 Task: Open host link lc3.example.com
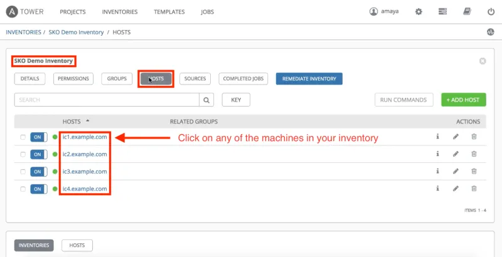click(x=85, y=171)
